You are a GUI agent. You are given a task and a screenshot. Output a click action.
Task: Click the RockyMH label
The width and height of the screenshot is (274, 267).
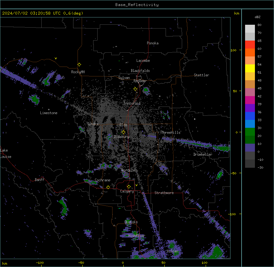78,72
